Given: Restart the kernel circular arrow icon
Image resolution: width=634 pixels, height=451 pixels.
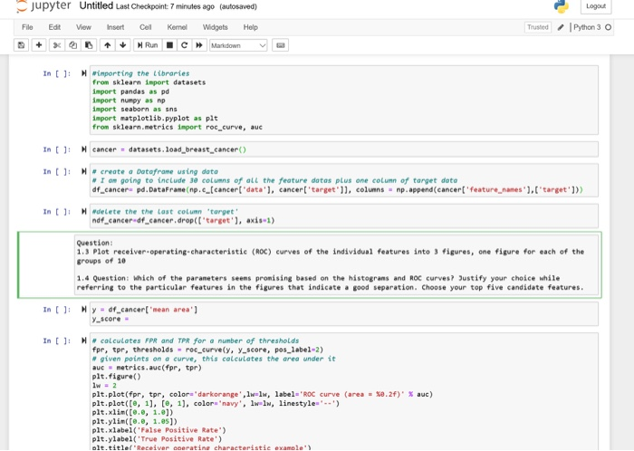Looking at the screenshot, I should click(x=185, y=45).
